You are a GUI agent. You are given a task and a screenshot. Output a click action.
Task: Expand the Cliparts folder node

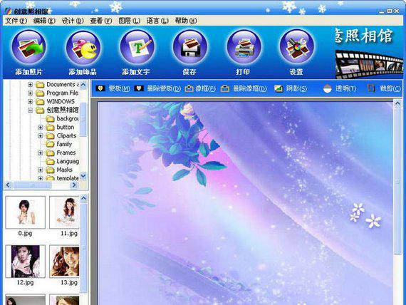[40, 136]
